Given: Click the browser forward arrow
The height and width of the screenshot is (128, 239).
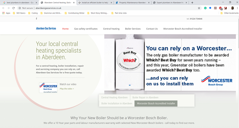Looking at the screenshot, I should point(8,8).
